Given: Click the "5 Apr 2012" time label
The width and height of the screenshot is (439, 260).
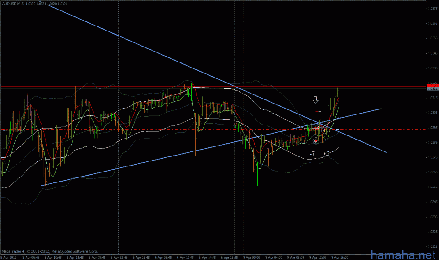Looking at the screenshot, I should click(8, 257).
